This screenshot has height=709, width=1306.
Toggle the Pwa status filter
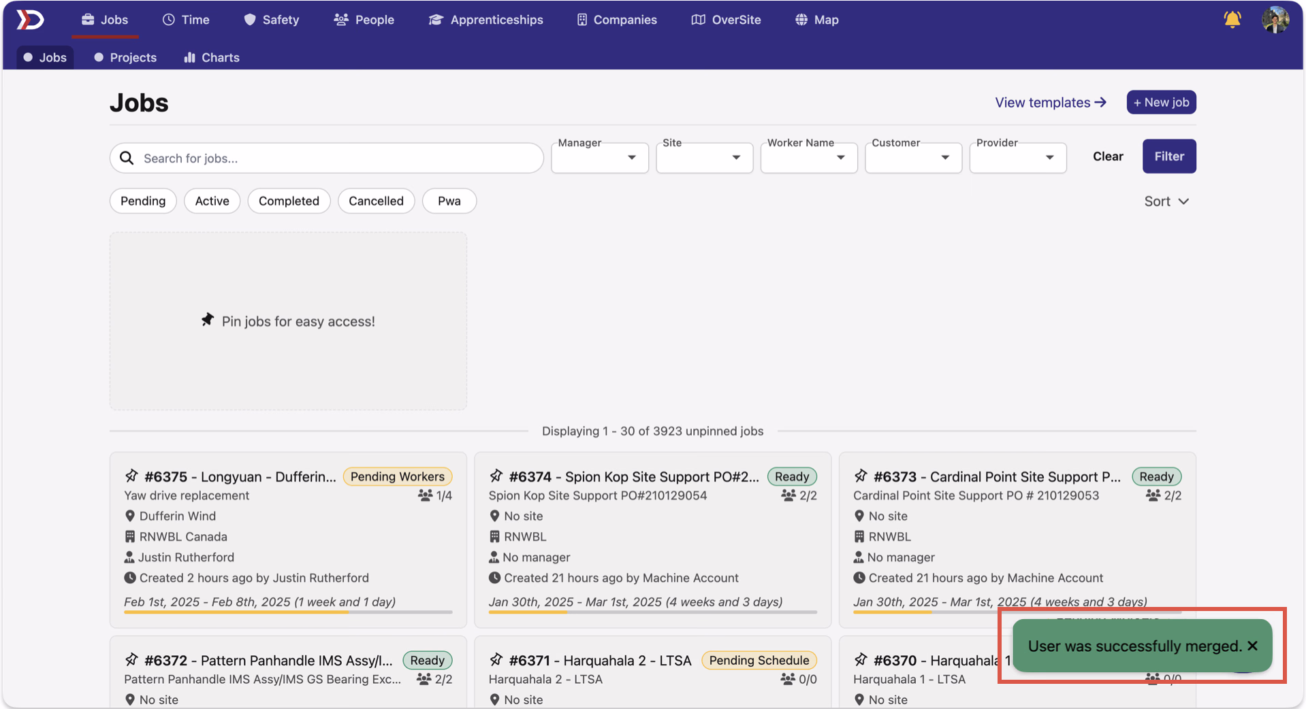[449, 201]
